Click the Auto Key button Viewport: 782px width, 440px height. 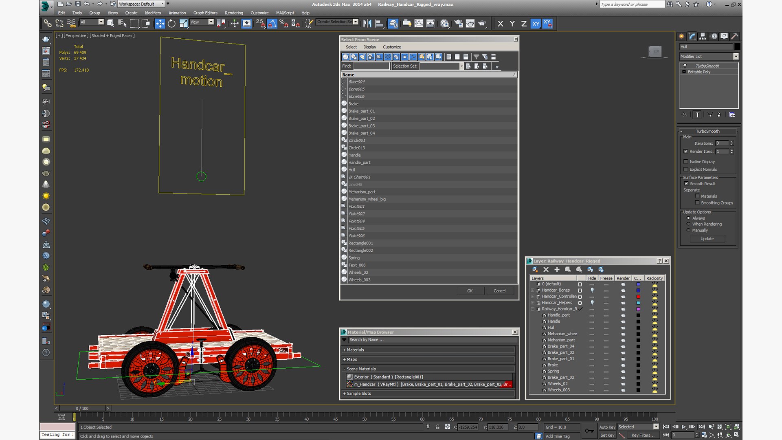[607, 427]
